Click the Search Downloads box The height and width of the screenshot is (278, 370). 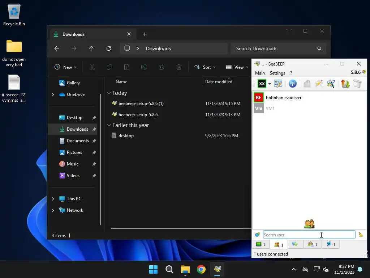[279, 49]
